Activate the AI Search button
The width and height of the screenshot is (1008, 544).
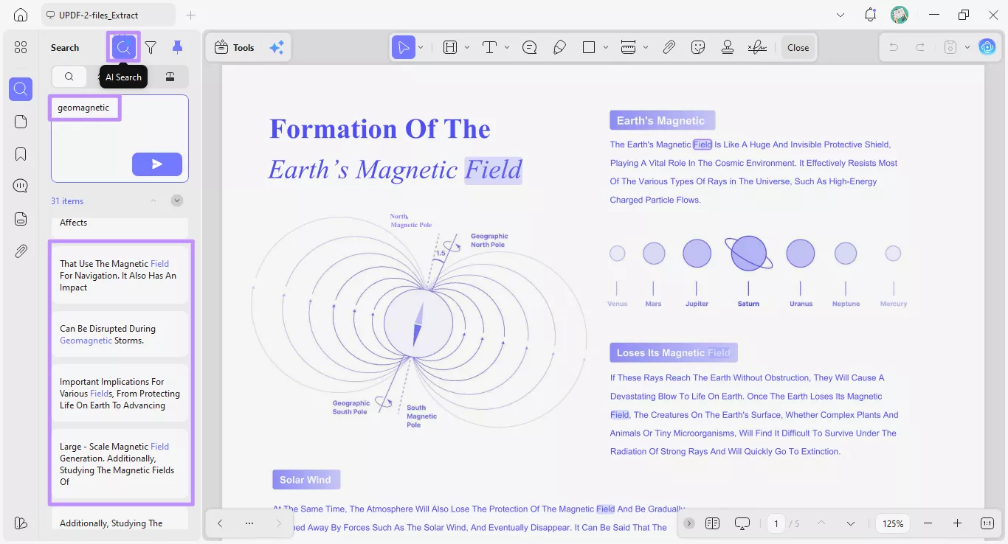(124, 47)
